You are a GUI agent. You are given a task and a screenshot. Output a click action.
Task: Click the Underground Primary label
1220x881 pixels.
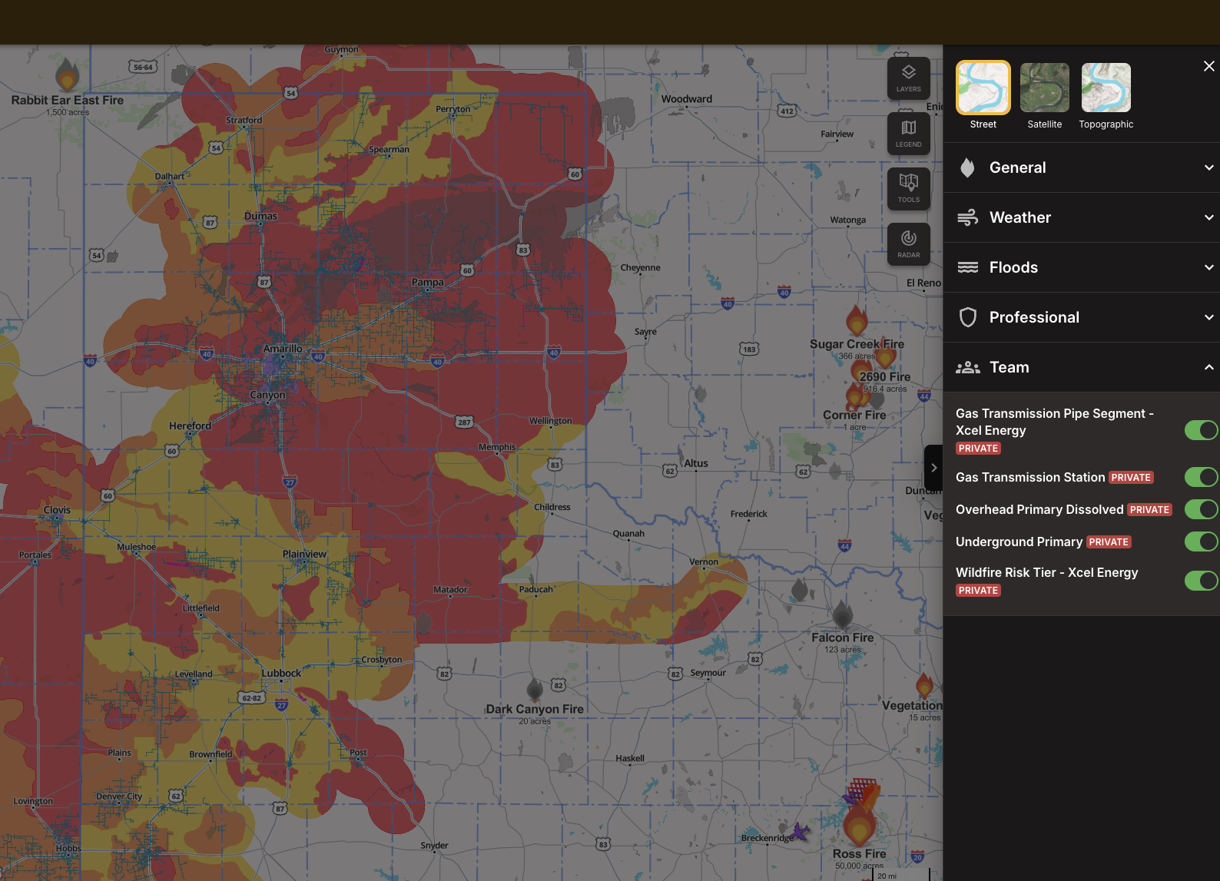coord(1019,542)
